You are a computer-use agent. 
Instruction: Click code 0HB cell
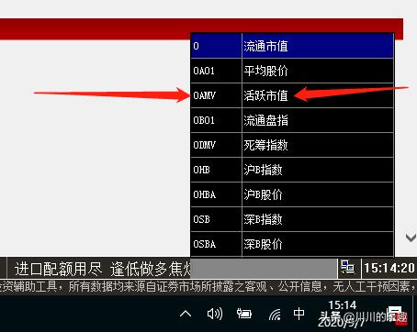click(x=217, y=170)
